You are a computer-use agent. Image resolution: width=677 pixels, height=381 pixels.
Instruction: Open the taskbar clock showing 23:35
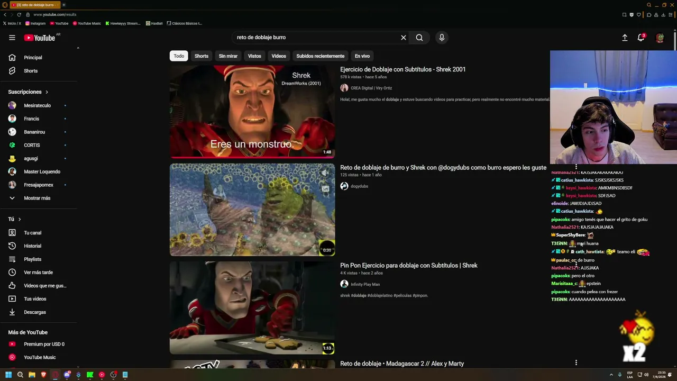(x=659, y=375)
